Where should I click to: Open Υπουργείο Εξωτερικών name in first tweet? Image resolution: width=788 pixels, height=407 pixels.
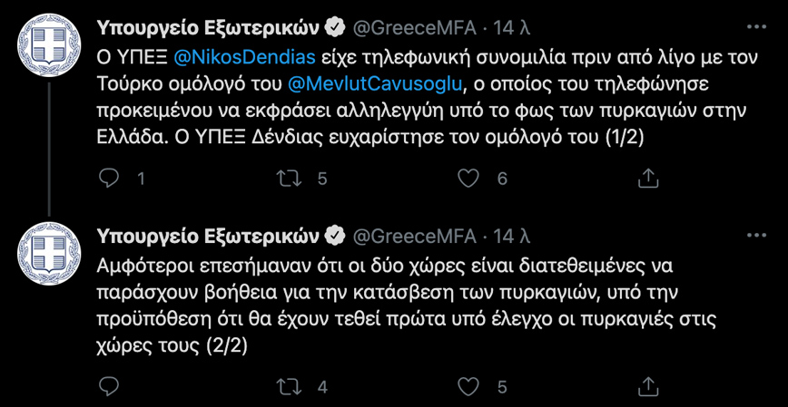pos(208,28)
